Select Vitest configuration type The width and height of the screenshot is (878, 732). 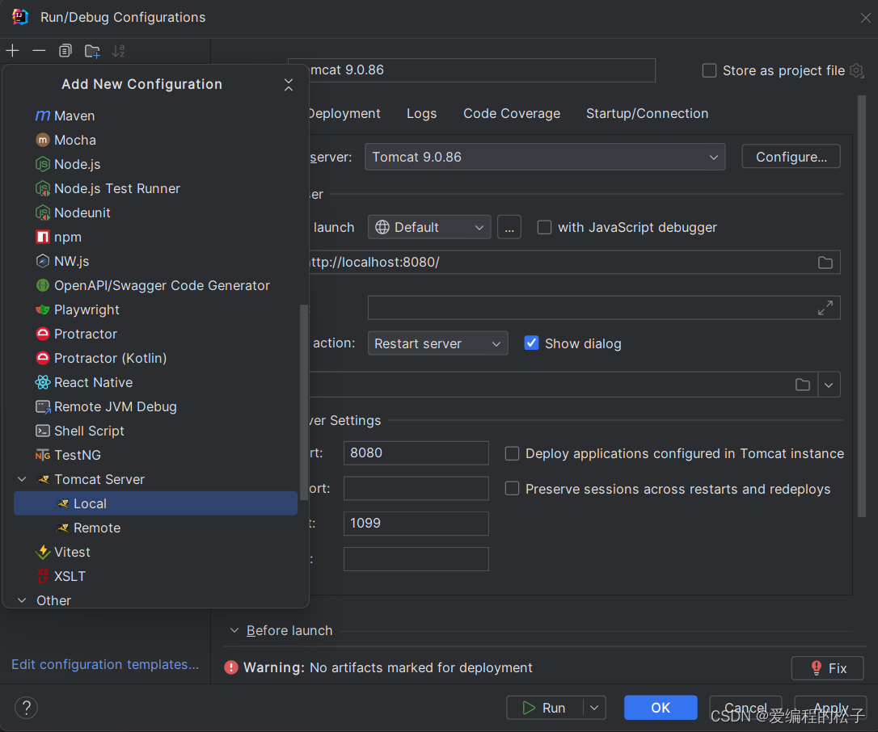(156, 553)
